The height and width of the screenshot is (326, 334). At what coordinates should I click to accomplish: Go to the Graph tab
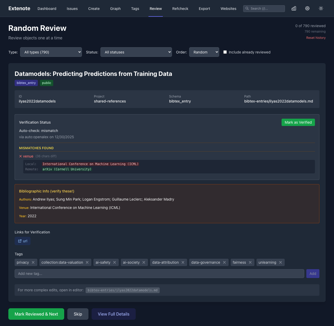115,9
